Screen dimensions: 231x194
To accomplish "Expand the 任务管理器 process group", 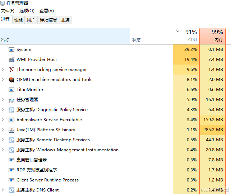I will click(3, 100).
